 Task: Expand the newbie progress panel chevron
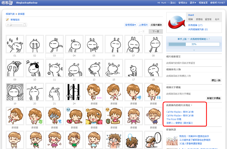click(194, 50)
